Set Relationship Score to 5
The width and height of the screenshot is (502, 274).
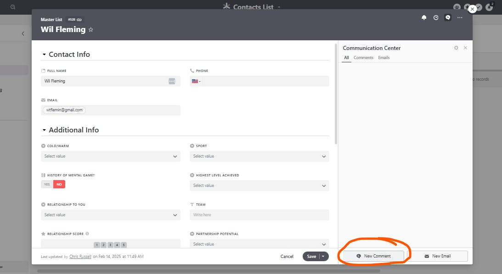[124, 245]
